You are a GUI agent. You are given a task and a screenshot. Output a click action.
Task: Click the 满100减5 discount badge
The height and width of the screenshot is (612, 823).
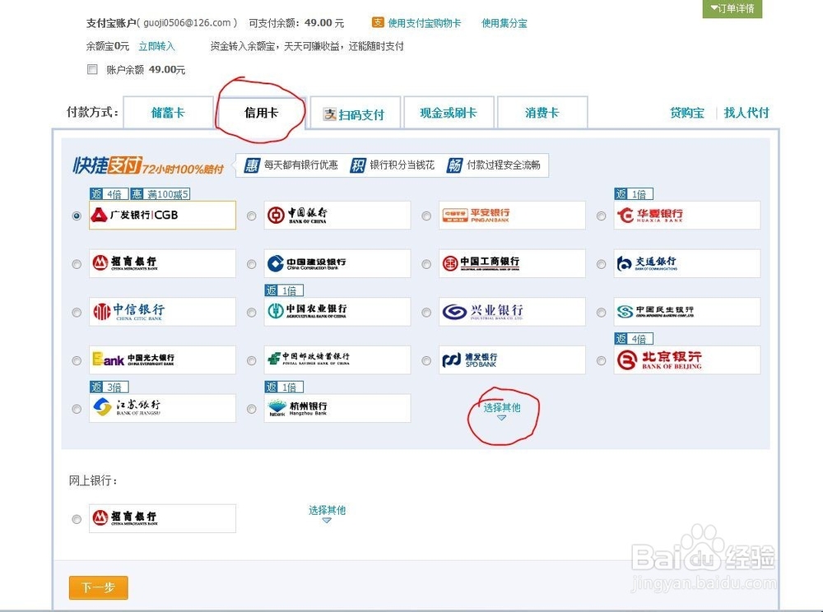(x=160, y=194)
